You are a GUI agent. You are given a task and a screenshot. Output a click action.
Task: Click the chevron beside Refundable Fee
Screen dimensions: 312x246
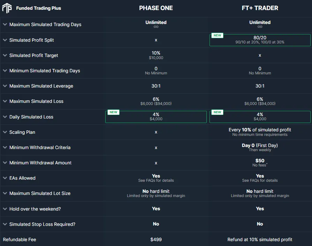coord(4,239)
